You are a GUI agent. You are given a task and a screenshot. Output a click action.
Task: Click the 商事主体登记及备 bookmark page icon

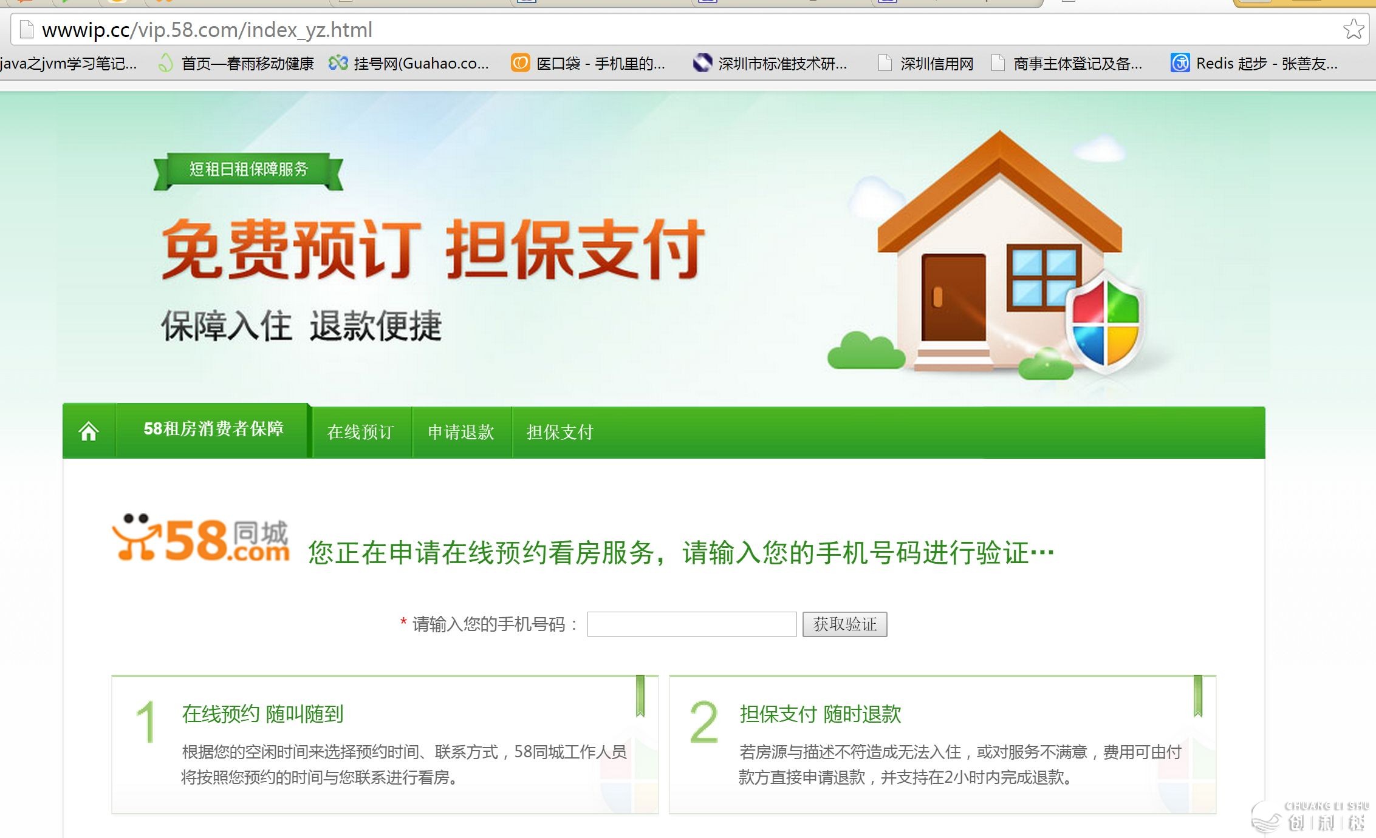pyautogui.click(x=998, y=63)
